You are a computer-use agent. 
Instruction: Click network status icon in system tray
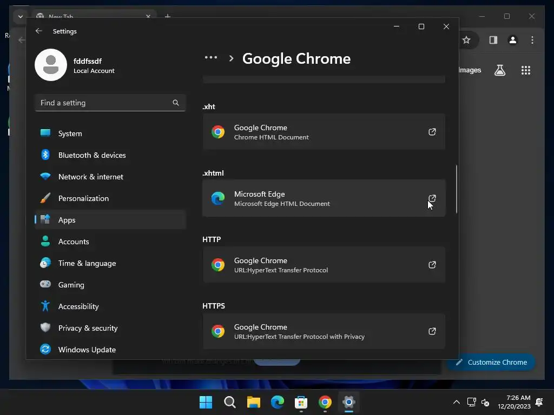click(x=471, y=402)
